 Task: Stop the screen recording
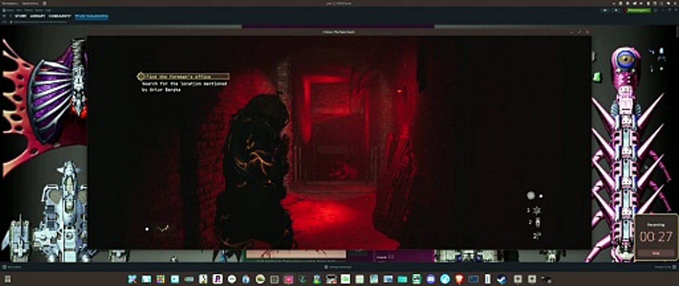coord(656,253)
